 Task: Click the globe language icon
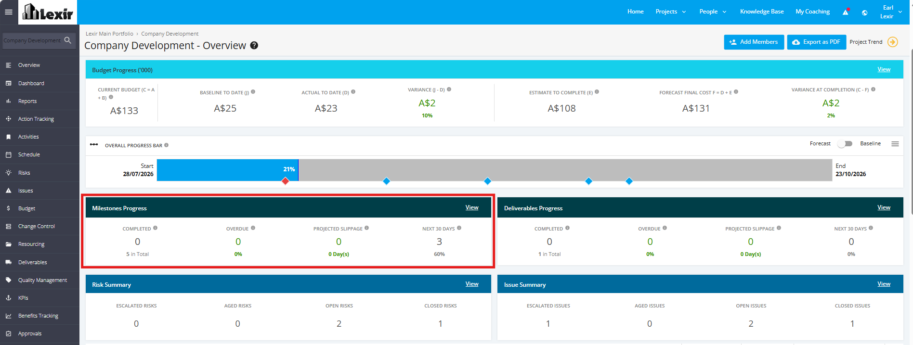pos(865,13)
